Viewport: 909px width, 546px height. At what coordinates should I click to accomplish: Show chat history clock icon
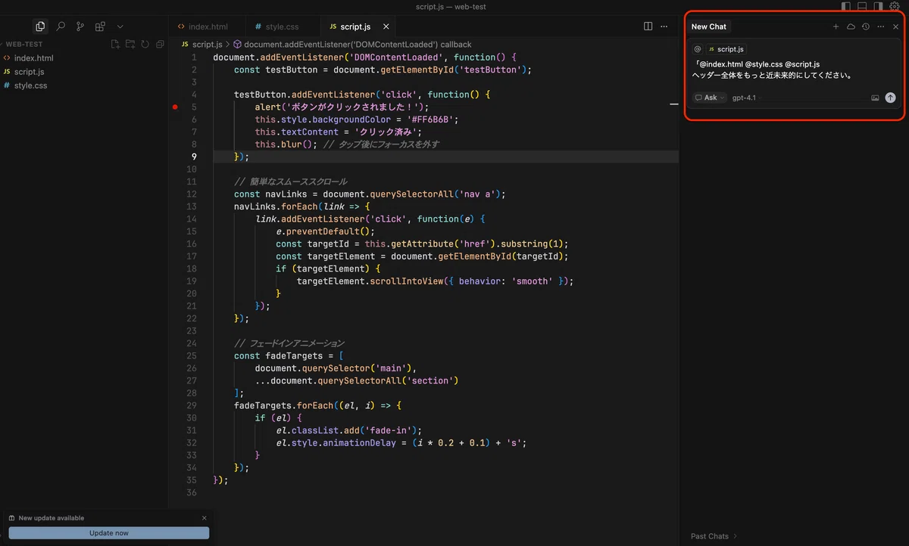click(866, 26)
